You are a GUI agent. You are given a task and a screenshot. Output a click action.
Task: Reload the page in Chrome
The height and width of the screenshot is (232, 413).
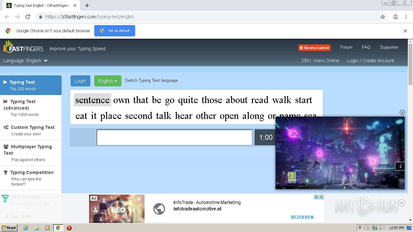tap(28, 17)
